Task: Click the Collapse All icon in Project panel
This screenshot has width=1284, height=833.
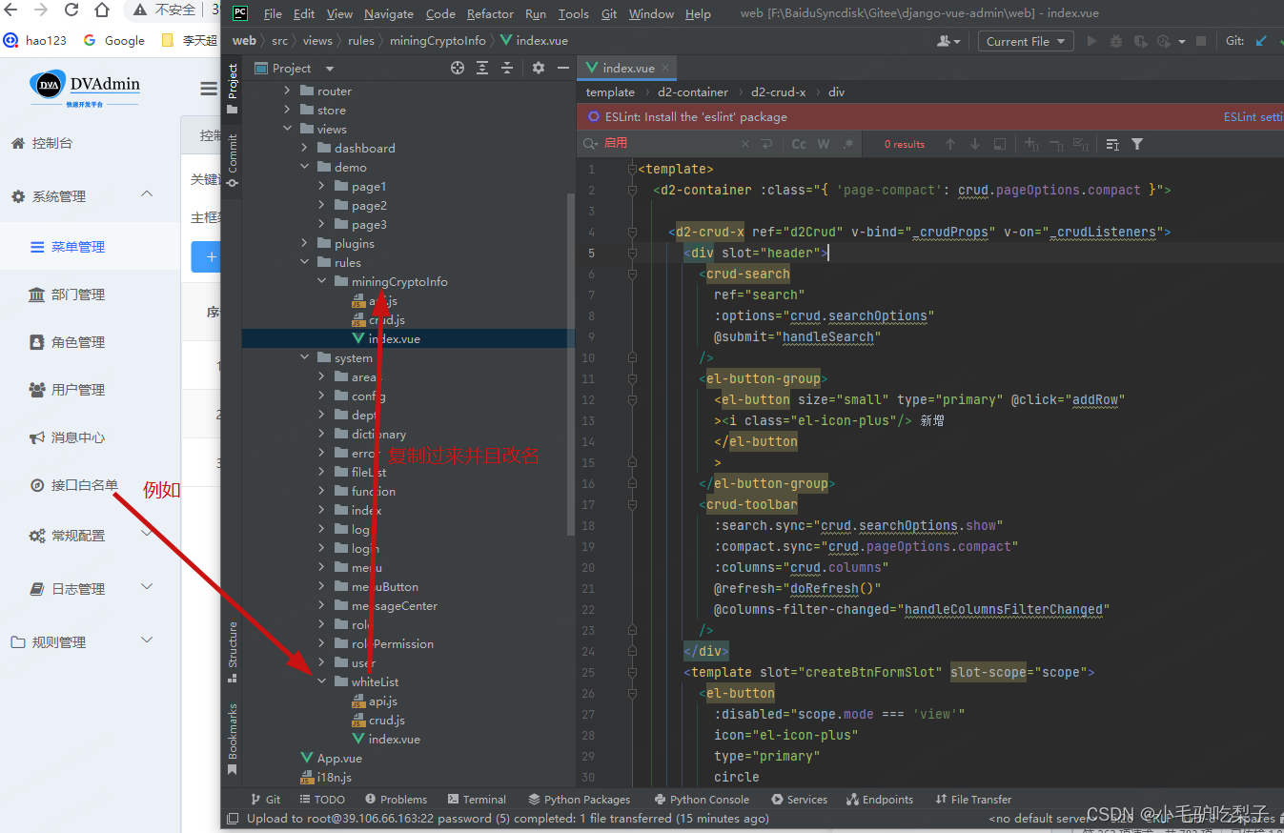Action: point(507,68)
